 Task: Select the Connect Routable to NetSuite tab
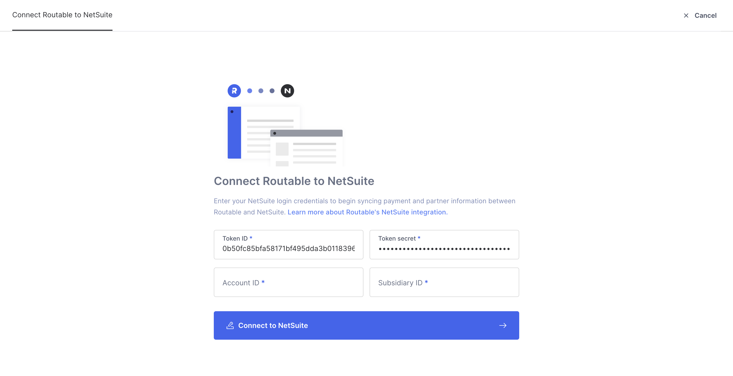click(x=62, y=15)
